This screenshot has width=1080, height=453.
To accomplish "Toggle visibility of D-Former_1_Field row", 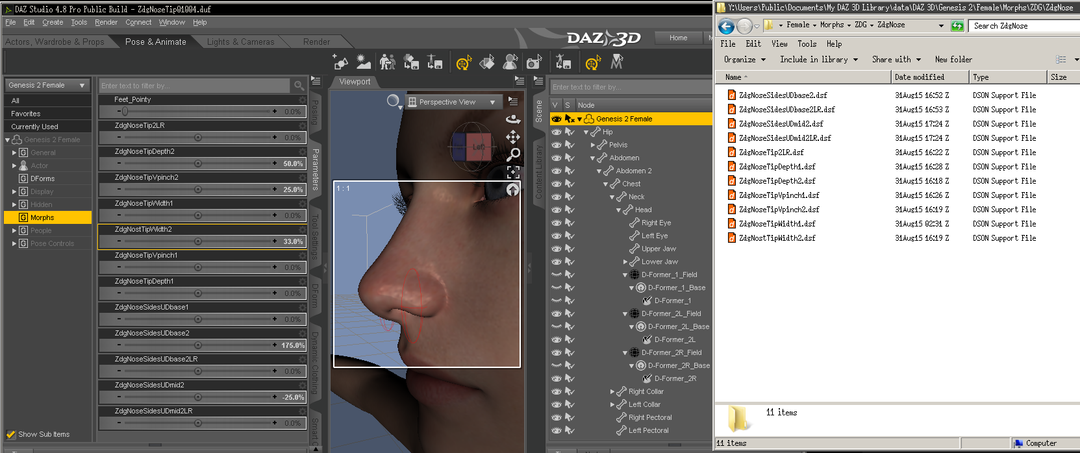I will pyautogui.click(x=557, y=275).
